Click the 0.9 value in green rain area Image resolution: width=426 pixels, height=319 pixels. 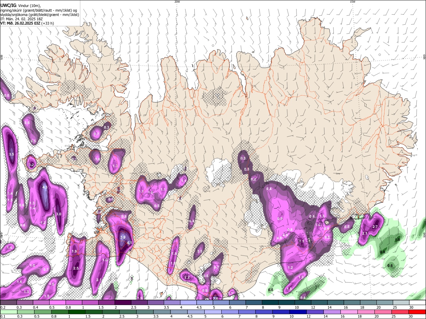(382, 252)
